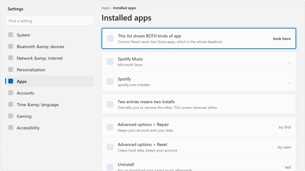This screenshot has width=305, height=171.
Task: Click the 'try first' label on Repair row
Action: coord(285,127)
